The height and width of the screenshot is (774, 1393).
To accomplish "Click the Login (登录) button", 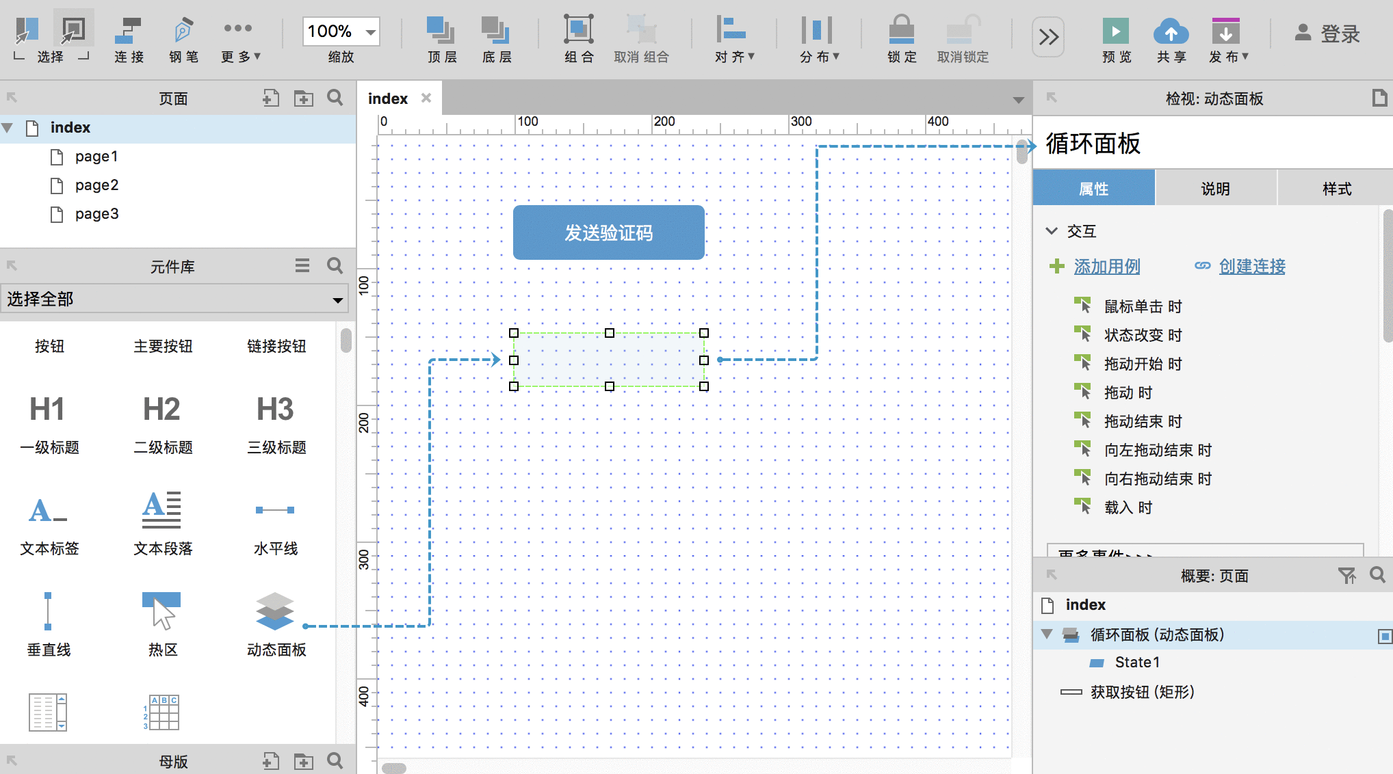I will coord(1327,33).
